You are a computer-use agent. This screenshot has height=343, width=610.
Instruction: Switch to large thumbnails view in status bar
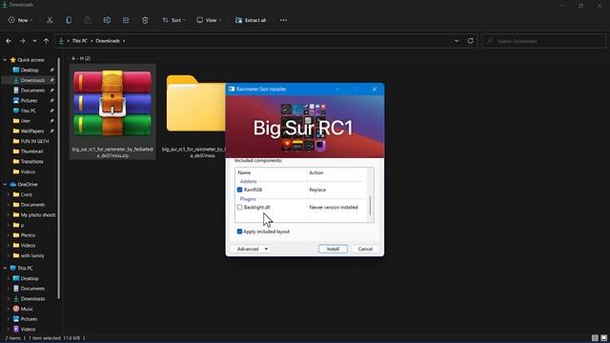pyautogui.click(x=603, y=338)
